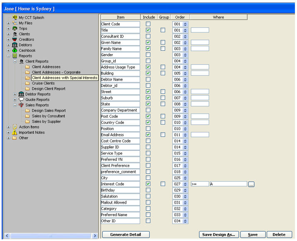Click the Action Items notepad icon
The width and height of the screenshot is (297, 241).
(15, 127)
